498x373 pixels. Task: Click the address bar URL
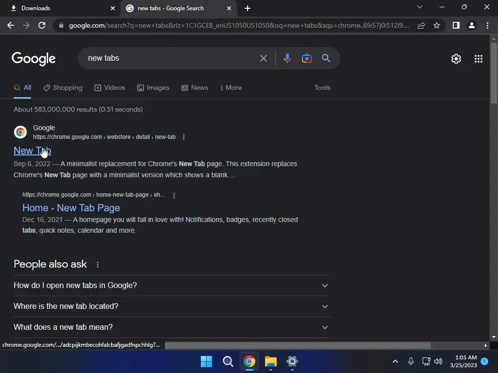(239, 25)
